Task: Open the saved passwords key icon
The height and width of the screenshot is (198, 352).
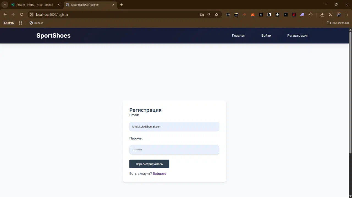Action: click(x=202, y=15)
